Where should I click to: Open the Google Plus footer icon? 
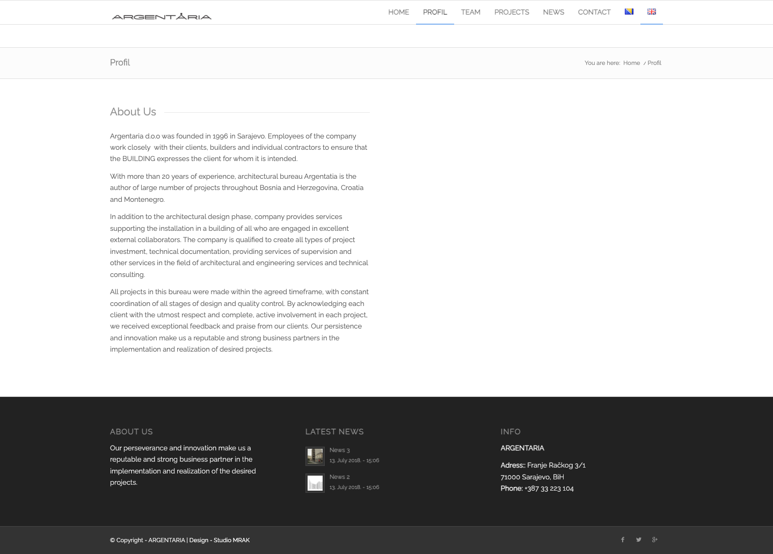pos(655,540)
